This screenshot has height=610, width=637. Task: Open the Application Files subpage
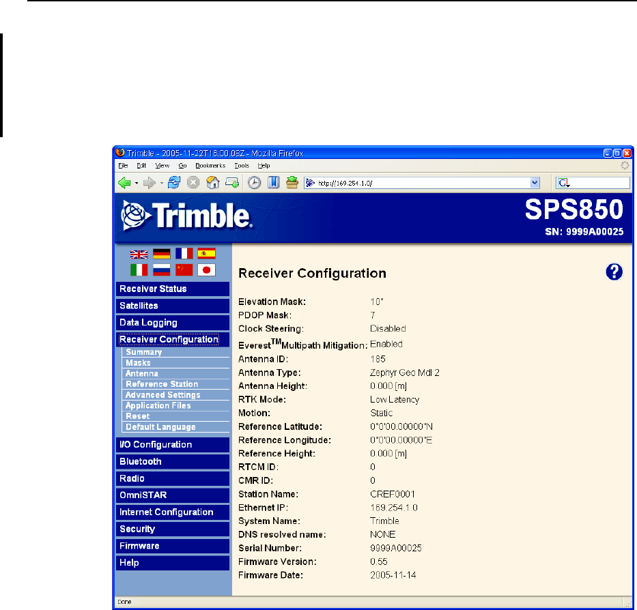(x=175, y=406)
